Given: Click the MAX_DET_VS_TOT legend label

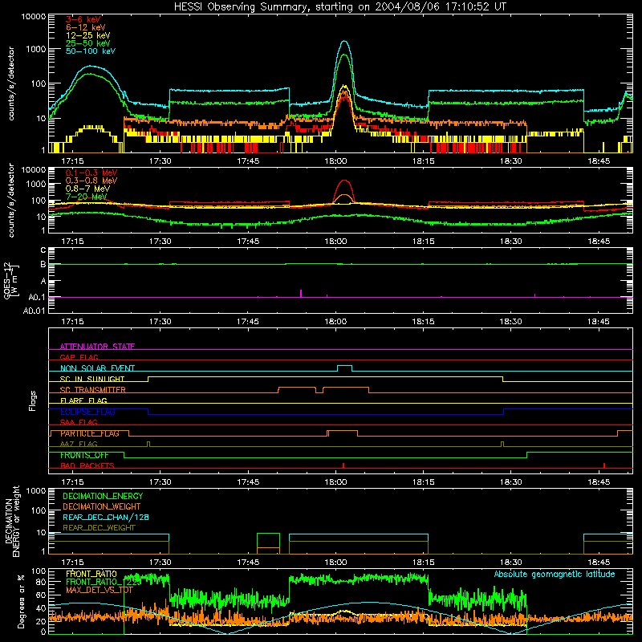Looking at the screenshot, I should pyautogui.click(x=99, y=590).
